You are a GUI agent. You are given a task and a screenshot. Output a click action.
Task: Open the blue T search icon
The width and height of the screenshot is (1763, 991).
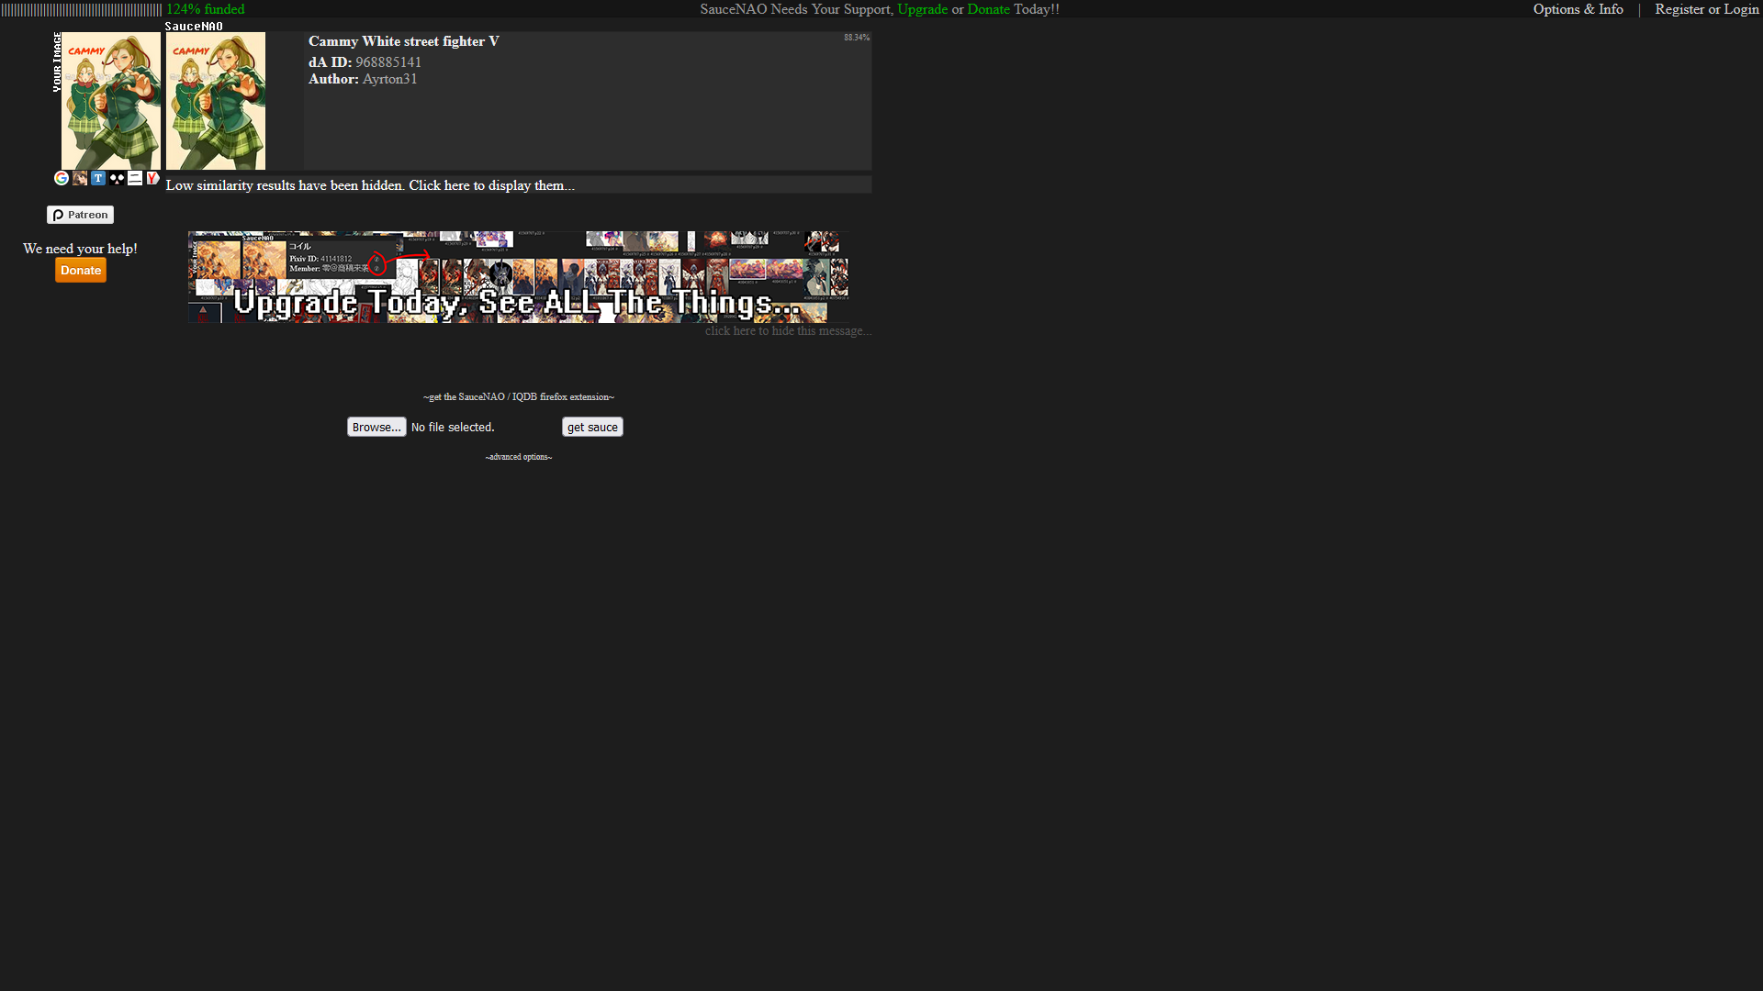coord(98,178)
